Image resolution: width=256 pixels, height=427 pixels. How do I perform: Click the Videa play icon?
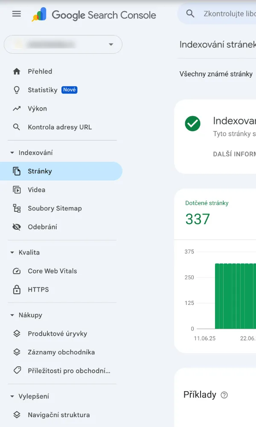(x=17, y=190)
